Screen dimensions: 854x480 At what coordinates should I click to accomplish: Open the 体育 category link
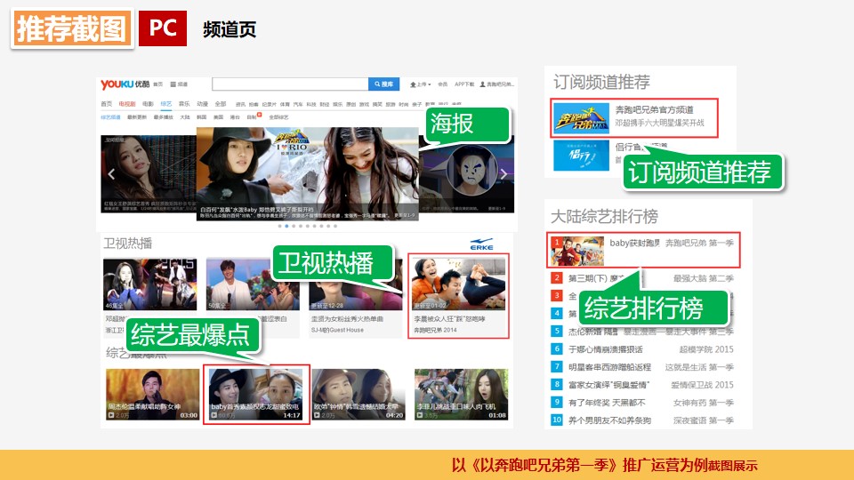tap(285, 104)
